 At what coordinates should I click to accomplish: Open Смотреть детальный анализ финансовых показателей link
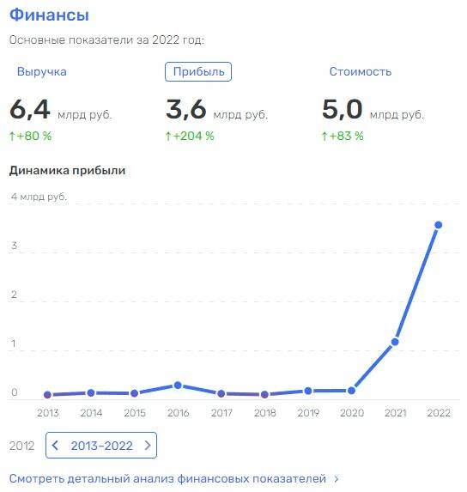pyautogui.click(x=167, y=478)
